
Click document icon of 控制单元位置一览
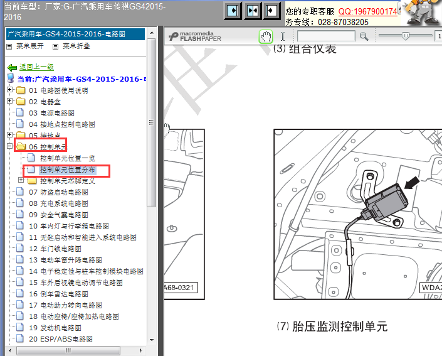[x=31, y=158]
